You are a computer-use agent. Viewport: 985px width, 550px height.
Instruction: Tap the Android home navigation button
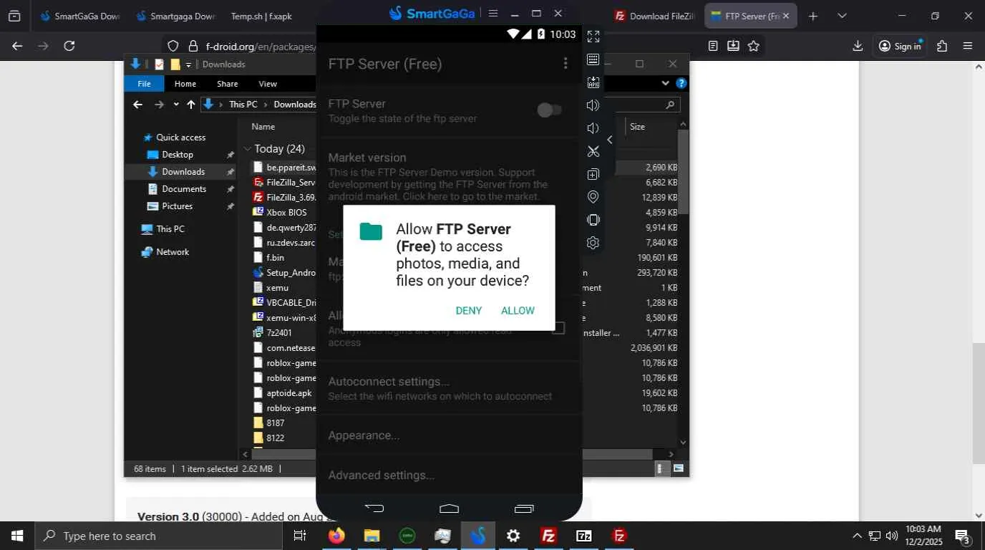(x=449, y=508)
